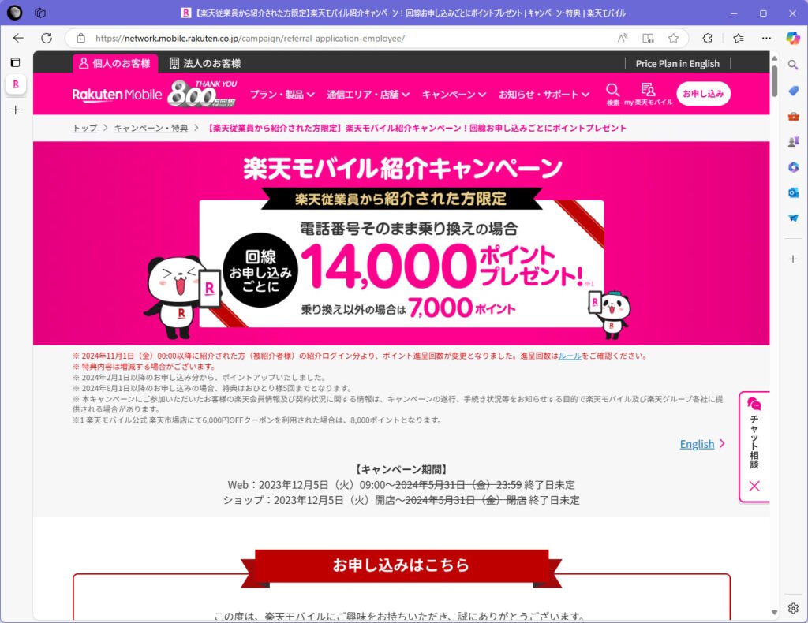The width and height of the screenshot is (808, 623).
Task: Click the 14,000 point campaign banner
Action: point(401,243)
